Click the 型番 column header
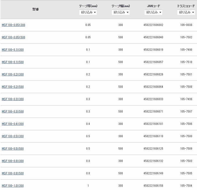This screenshot has width=197, height=190. pyautogui.click(x=36, y=10)
